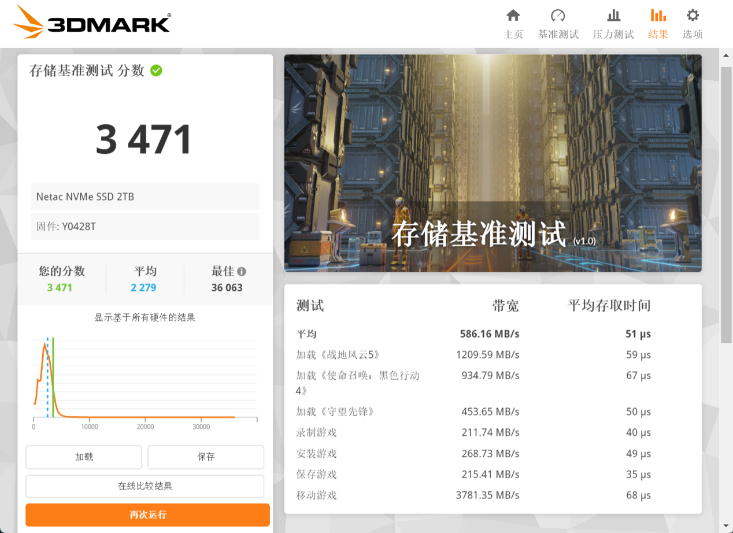Click the 在线比较结果 button
This screenshot has width=733, height=533.
145,486
